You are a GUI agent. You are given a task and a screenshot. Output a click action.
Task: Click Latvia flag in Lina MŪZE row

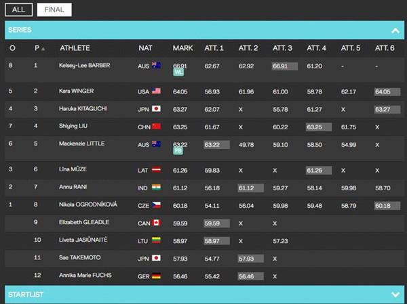click(x=156, y=169)
